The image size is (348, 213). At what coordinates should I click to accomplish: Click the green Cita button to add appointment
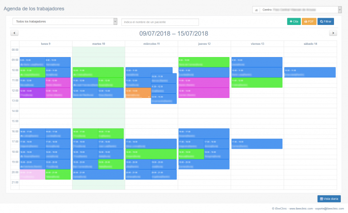coord(294,21)
